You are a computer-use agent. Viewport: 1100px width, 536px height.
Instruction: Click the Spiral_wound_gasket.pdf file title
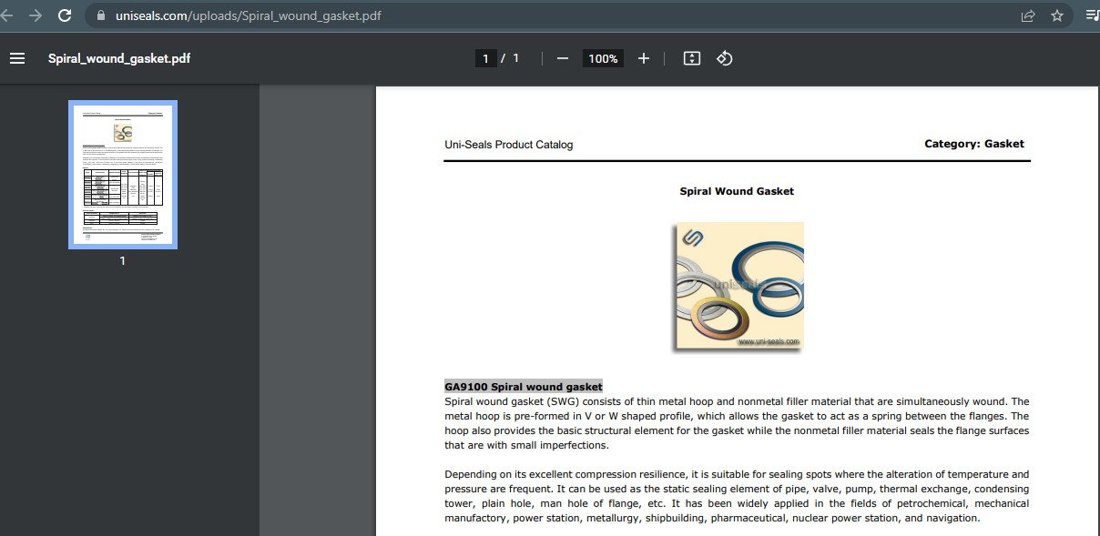click(119, 58)
